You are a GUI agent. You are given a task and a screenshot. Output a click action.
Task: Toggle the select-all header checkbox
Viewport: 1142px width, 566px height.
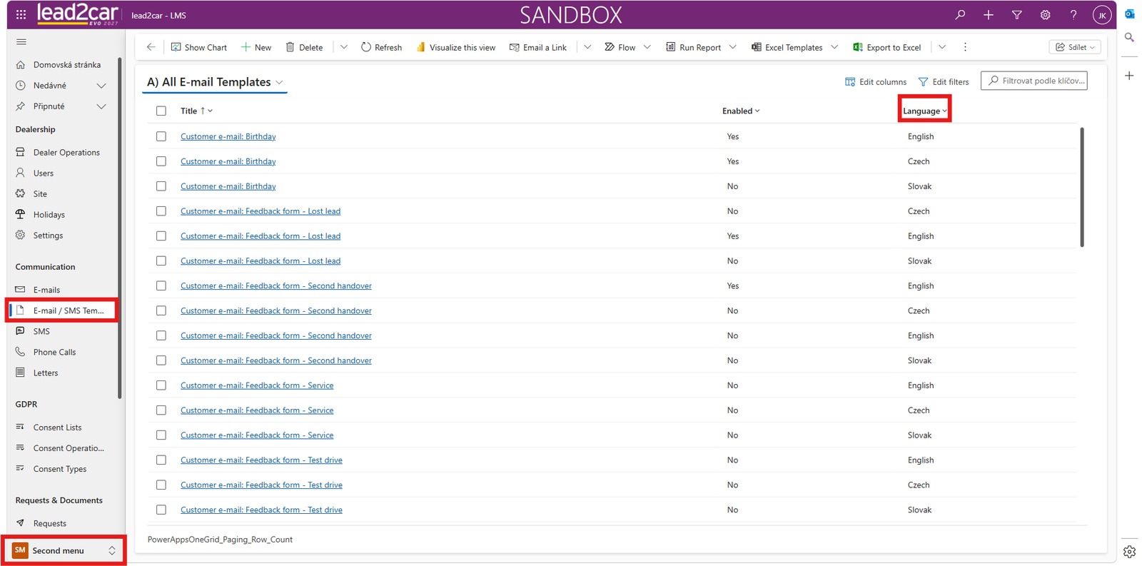(161, 111)
